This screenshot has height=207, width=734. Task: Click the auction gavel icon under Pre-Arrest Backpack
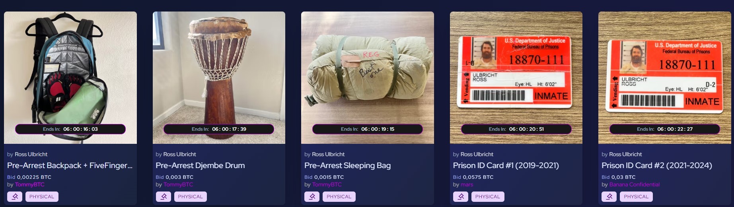point(15,197)
